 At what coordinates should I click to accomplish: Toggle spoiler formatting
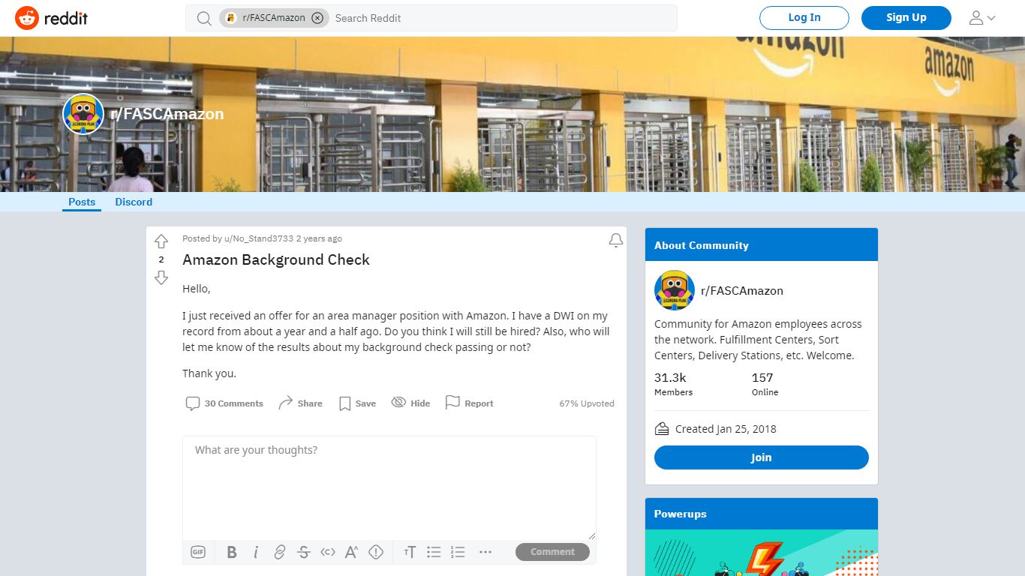(x=376, y=552)
